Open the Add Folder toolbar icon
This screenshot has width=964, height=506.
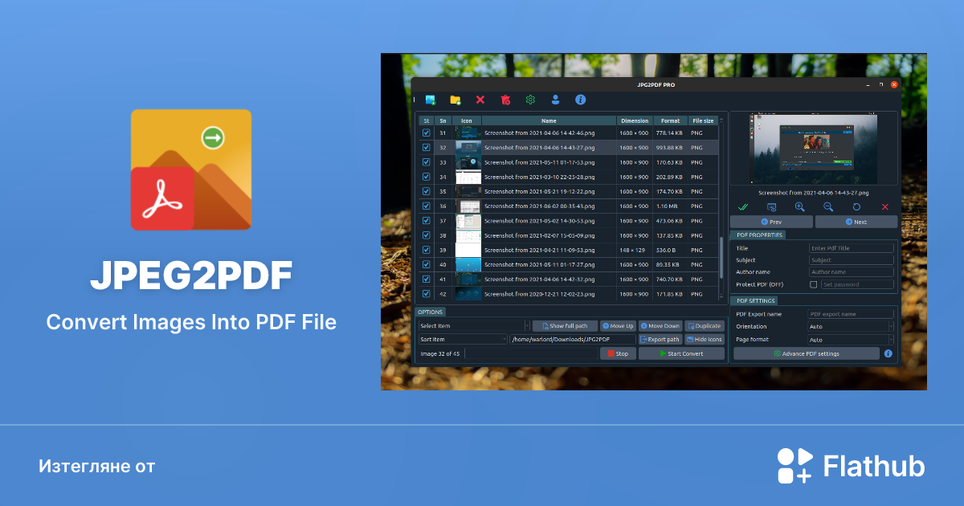(x=455, y=100)
